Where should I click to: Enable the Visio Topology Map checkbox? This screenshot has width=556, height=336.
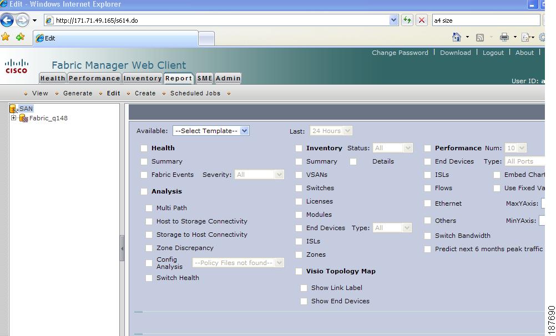pos(299,271)
